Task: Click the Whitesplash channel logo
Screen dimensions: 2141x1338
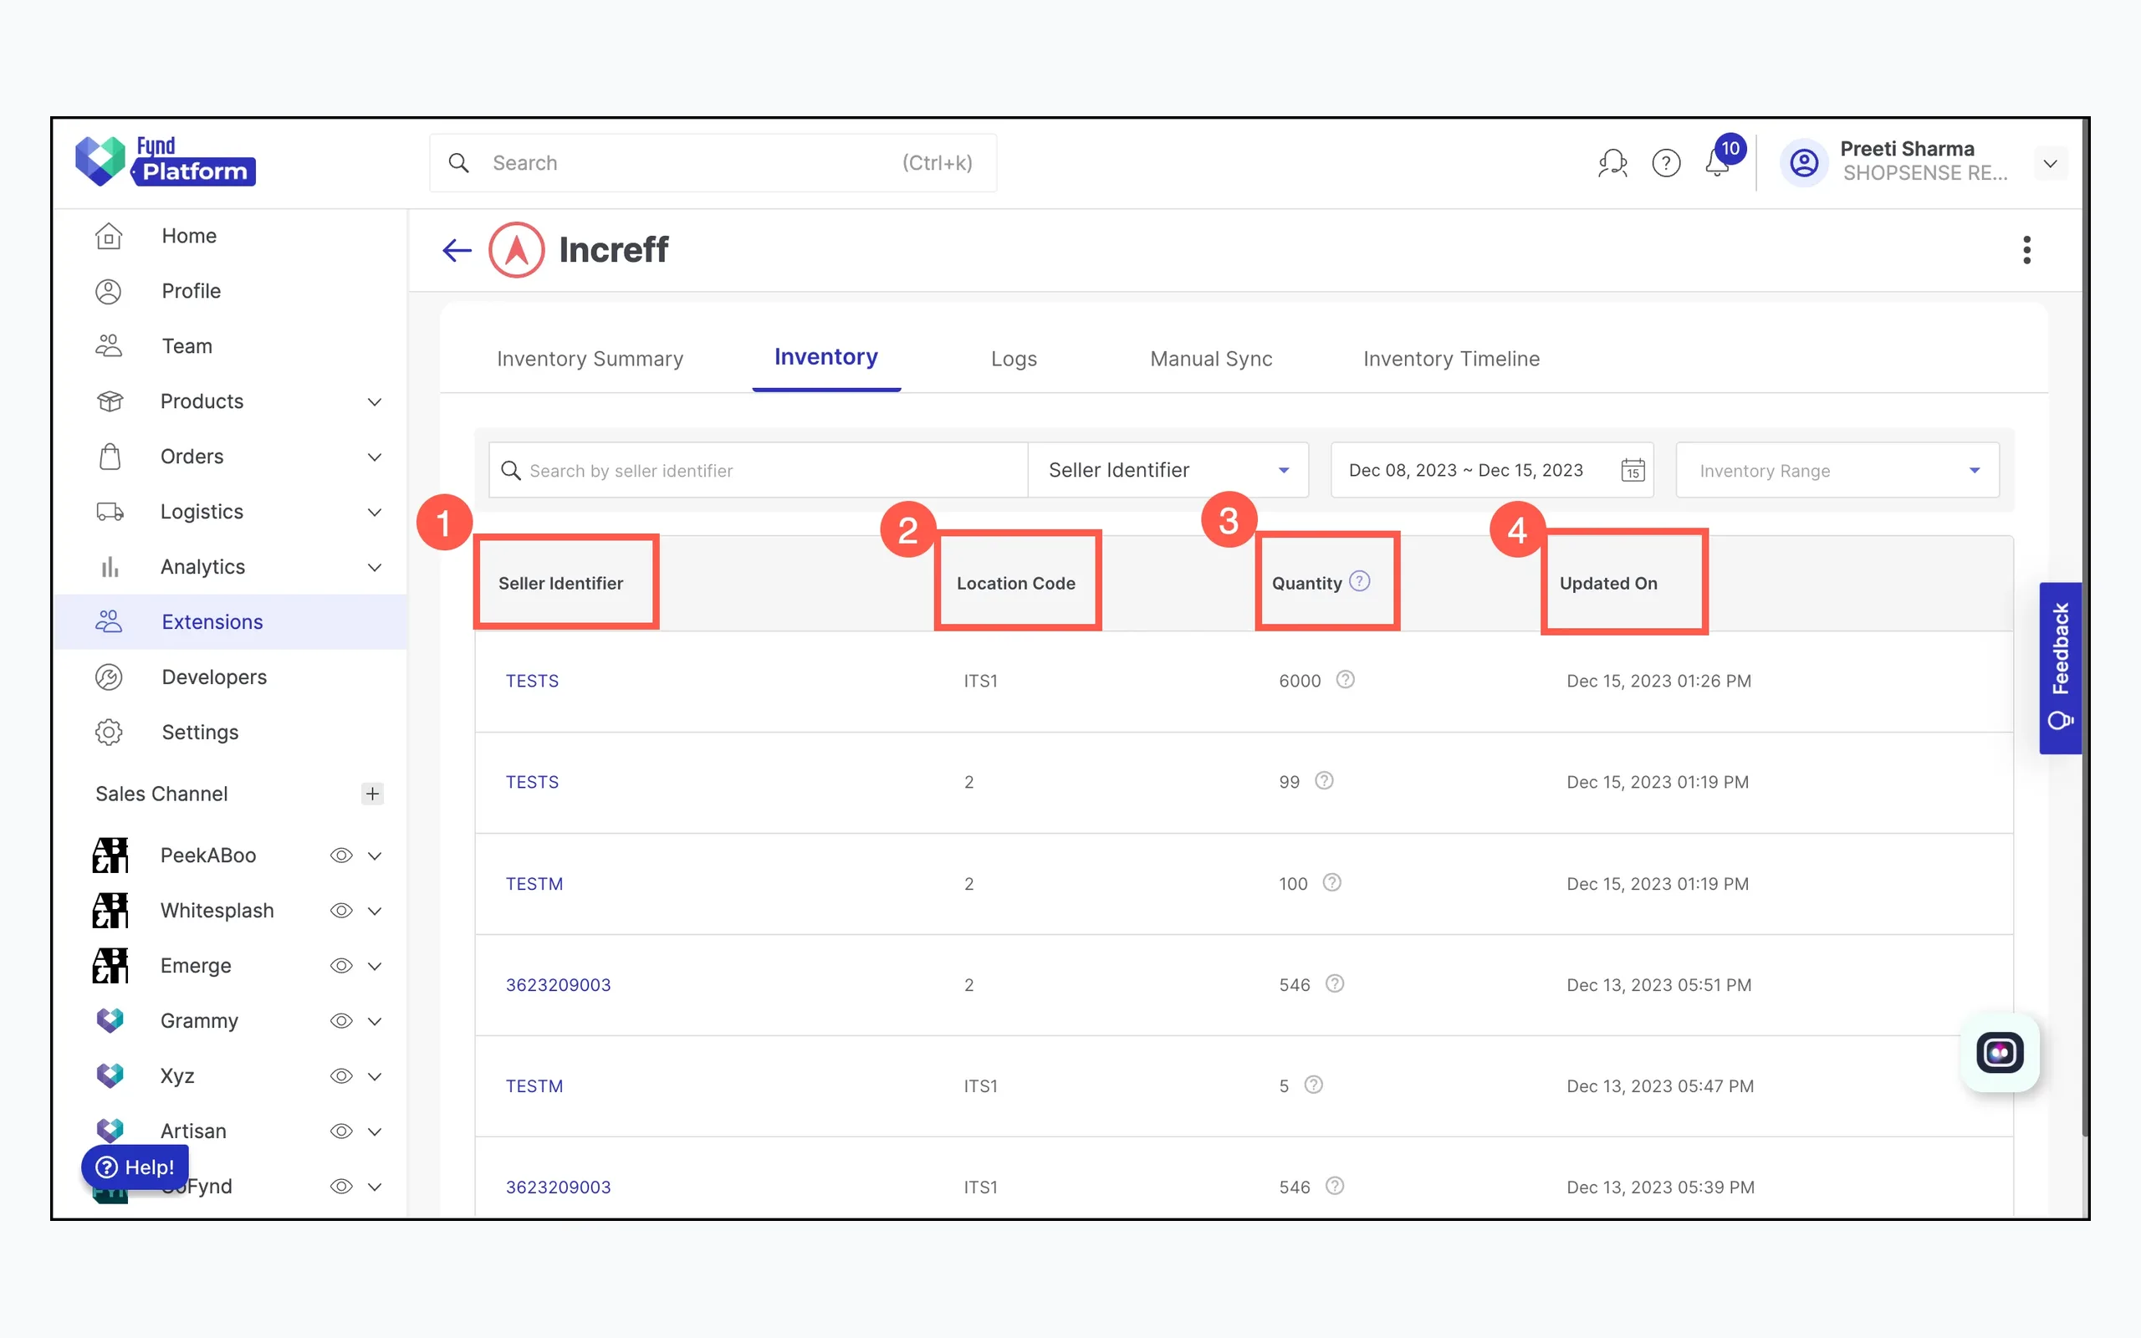Action: (110, 911)
